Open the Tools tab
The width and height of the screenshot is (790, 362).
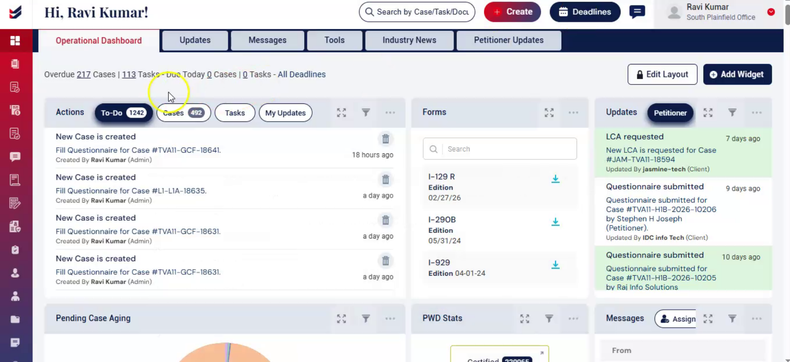[x=334, y=40]
